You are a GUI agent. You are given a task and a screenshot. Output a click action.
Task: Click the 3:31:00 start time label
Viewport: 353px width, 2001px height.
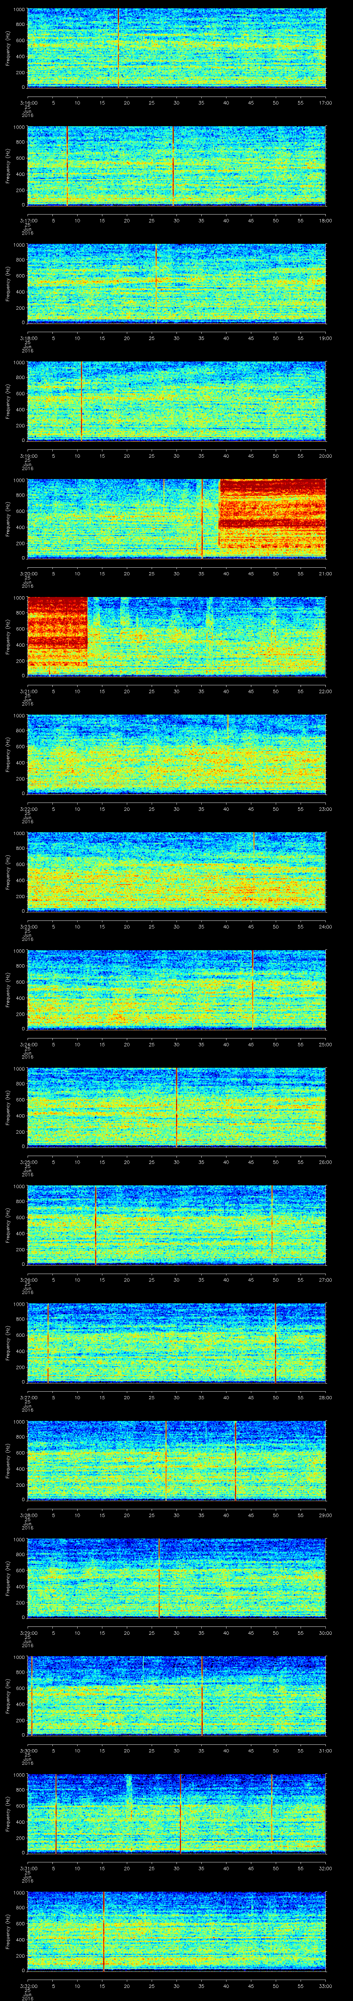coord(28,1868)
